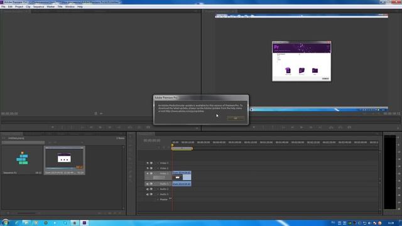Toggle sync lock on Audio 2 track

click(x=151, y=189)
